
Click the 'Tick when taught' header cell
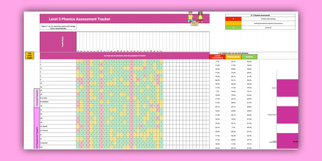(x=29, y=55)
